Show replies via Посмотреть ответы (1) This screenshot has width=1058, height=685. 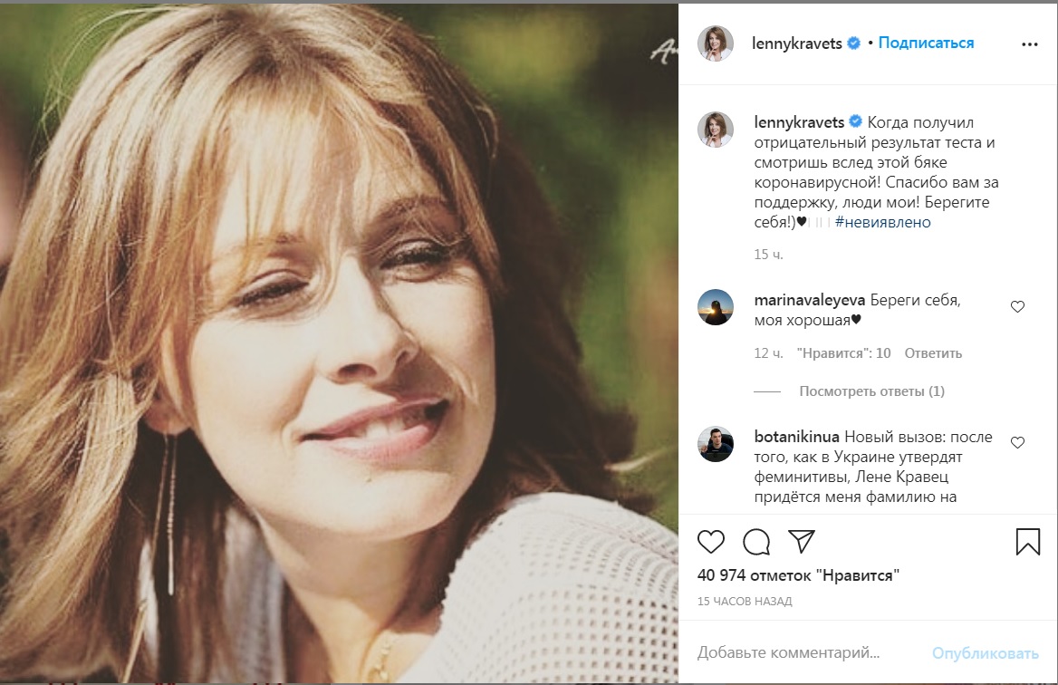[871, 391]
